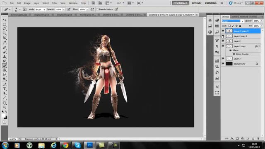
Task: Open Google Chrome from the taskbar
Action: pyautogui.click(x=65, y=145)
